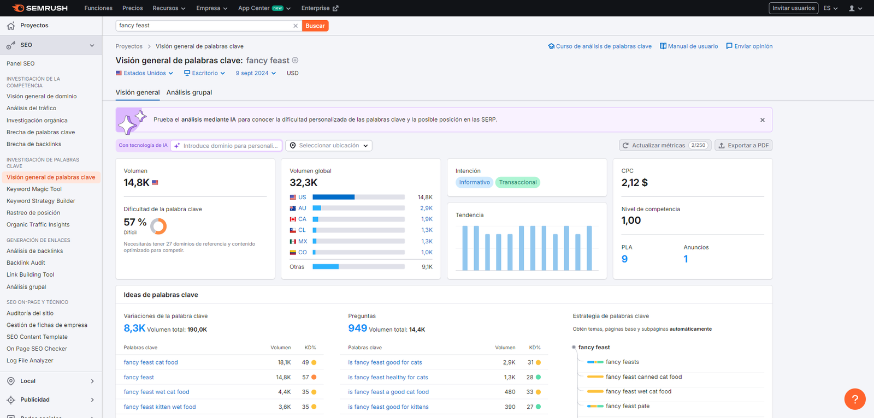Click PLA value 9
Screen dimensions: 874x418
[624, 259]
